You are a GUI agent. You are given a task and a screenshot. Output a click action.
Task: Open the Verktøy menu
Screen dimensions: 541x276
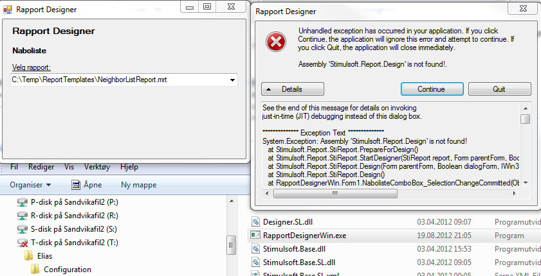coord(97,167)
